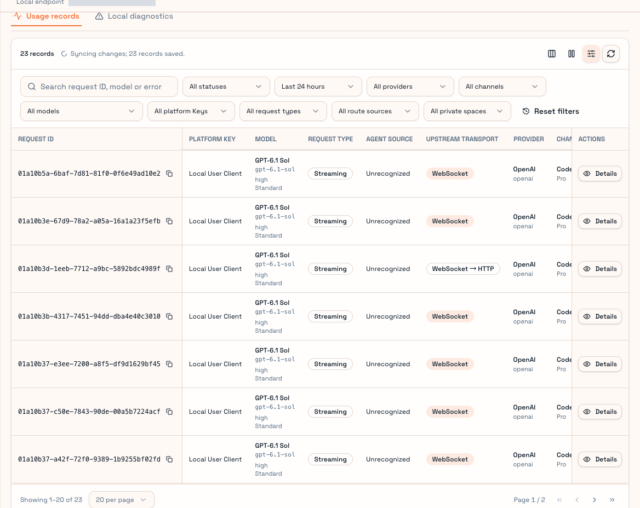This screenshot has width=640, height=508.
Task: View Details for request 01a10b3b
Action: pos(600,317)
